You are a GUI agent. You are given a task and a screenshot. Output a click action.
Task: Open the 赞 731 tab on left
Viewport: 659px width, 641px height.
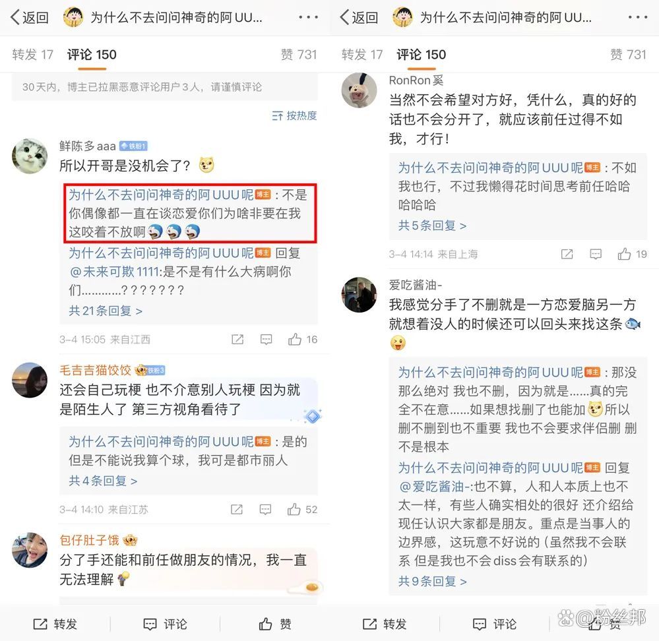(x=299, y=55)
